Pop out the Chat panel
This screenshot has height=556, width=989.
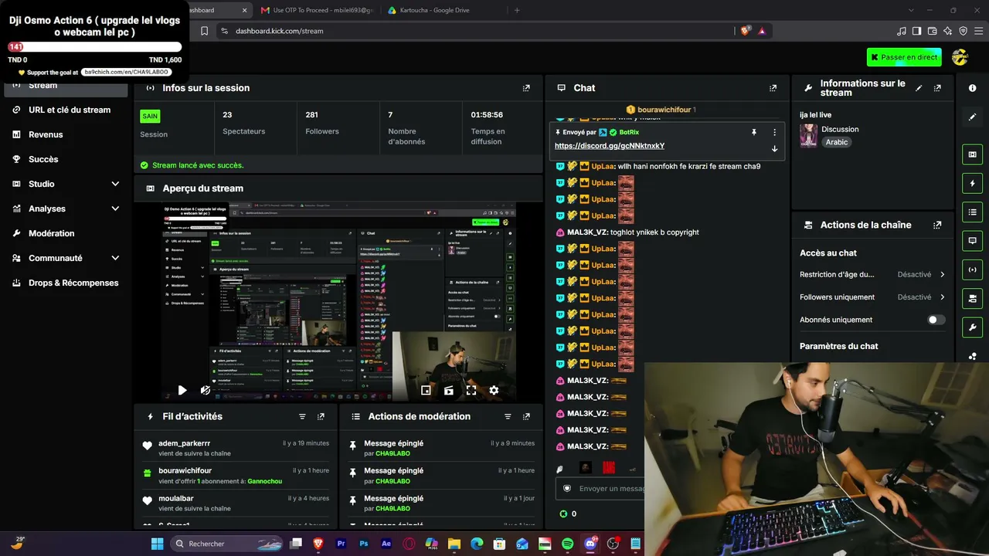pyautogui.click(x=773, y=88)
